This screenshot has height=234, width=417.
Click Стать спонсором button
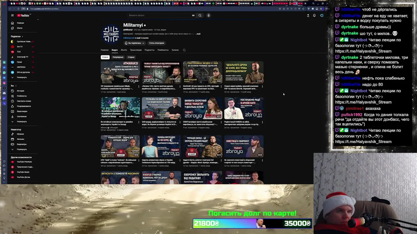157,43
